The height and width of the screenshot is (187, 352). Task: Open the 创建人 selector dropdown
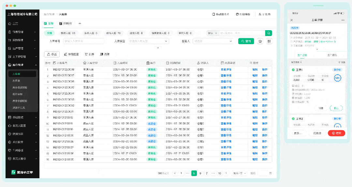click(x=213, y=41)
